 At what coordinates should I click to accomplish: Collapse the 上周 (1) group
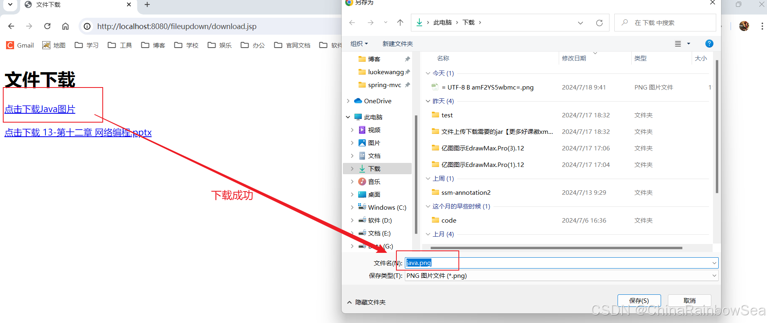point(428,178)
